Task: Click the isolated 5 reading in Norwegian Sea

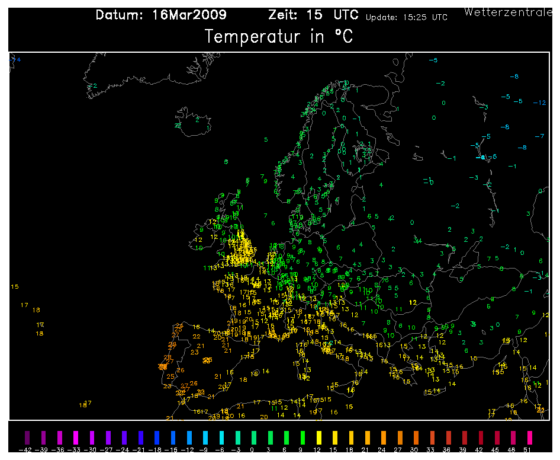Action: point(266,139)
